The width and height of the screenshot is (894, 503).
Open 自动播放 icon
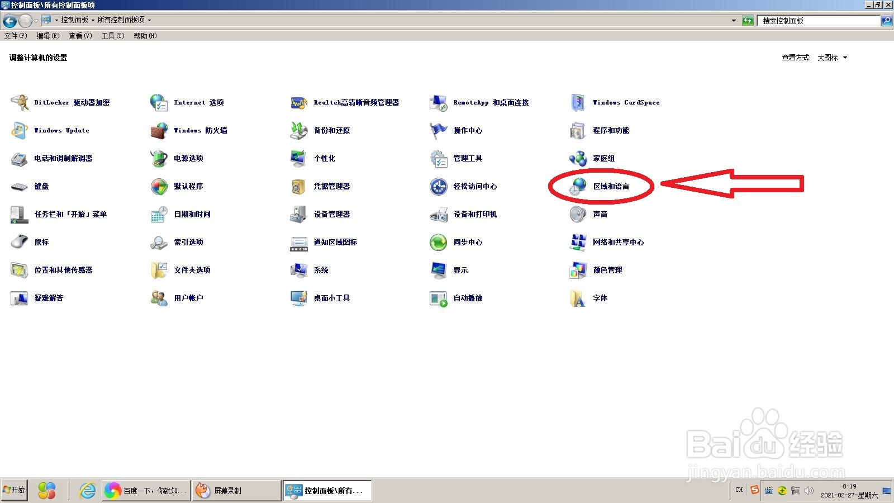coord(439,298)
